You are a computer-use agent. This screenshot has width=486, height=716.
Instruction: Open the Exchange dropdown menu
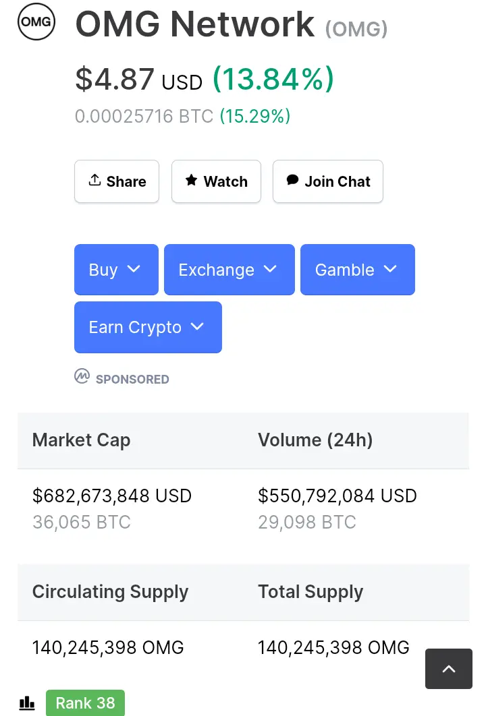click(229, 270)
